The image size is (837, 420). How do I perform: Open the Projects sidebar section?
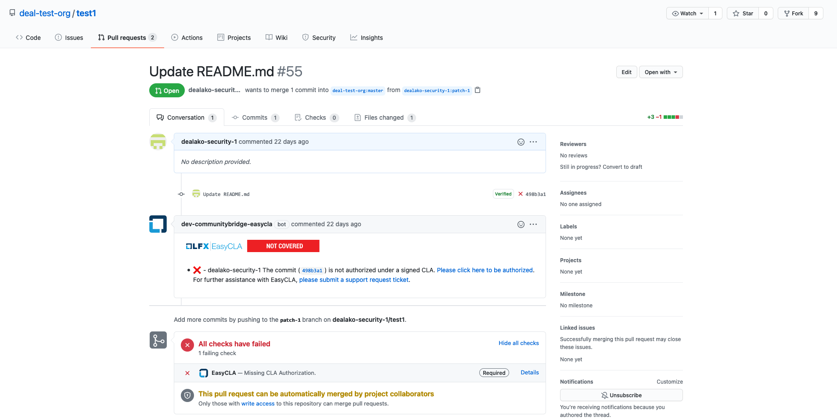(571, 260)
